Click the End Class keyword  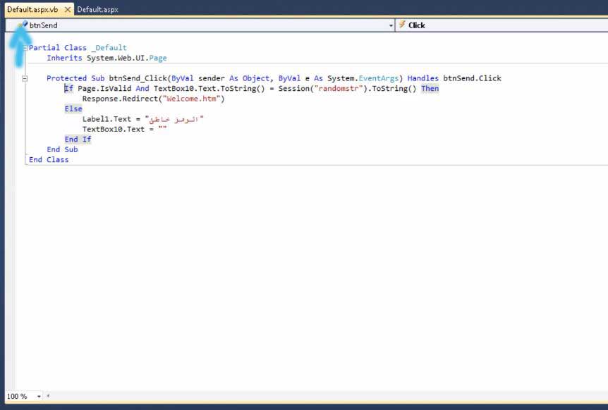49,160
